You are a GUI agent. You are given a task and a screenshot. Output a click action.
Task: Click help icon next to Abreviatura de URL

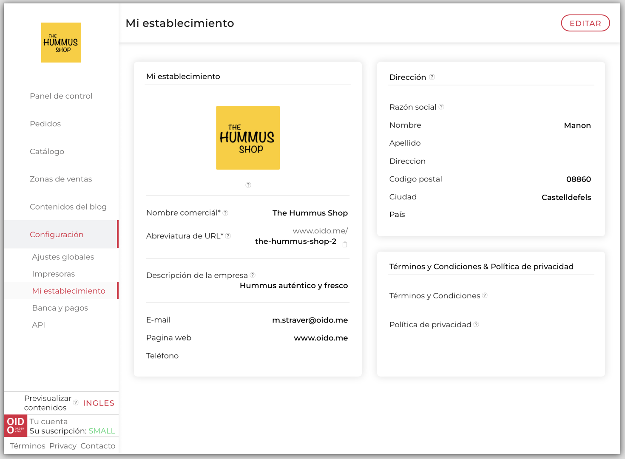click(228, 236)
